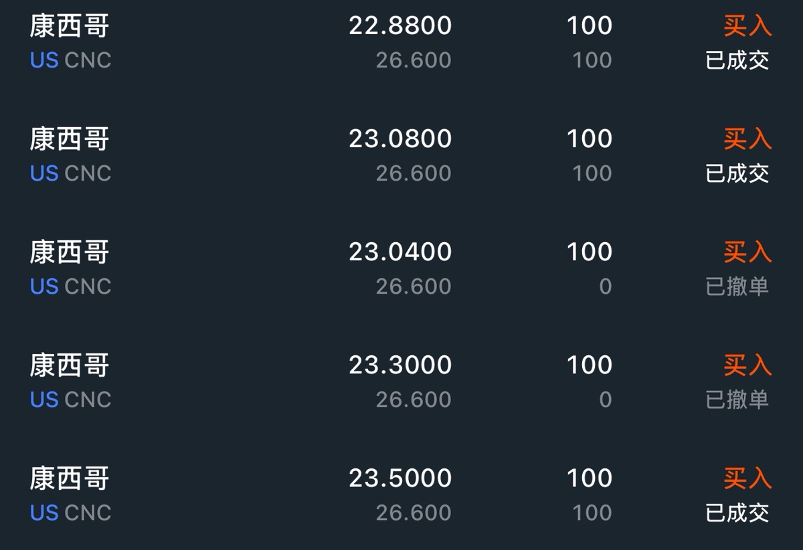The image size is (803, 550).
Task: Click 买入 label on 23.0400 order
Action: (747, 252)
